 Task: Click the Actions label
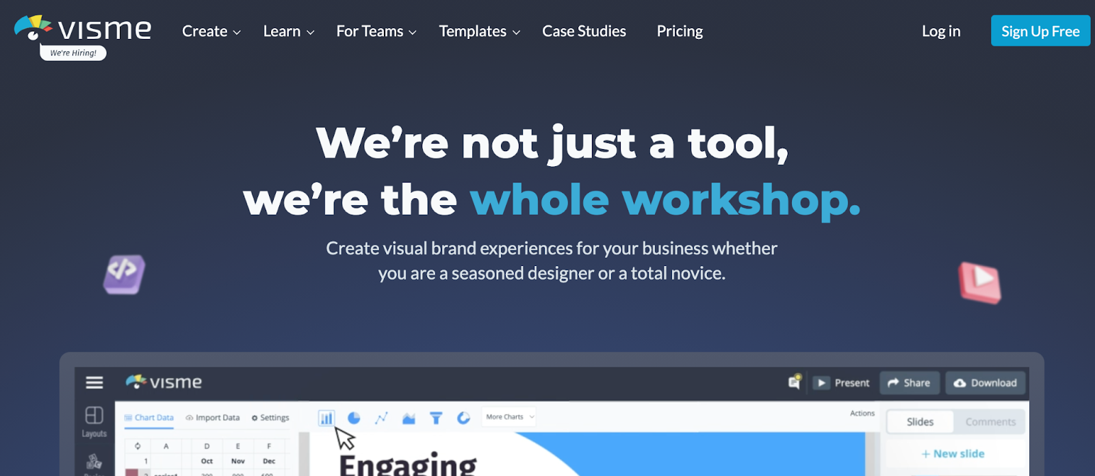[862, 413]
